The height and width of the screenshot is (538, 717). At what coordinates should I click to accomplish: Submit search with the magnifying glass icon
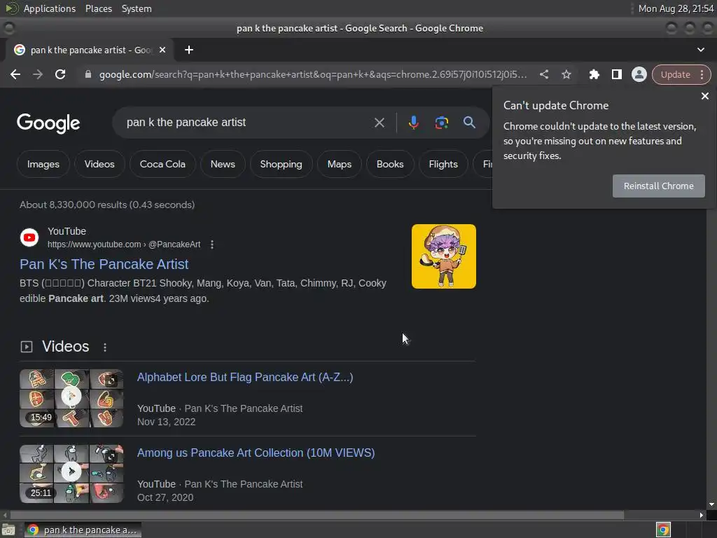tap(469, 123)
